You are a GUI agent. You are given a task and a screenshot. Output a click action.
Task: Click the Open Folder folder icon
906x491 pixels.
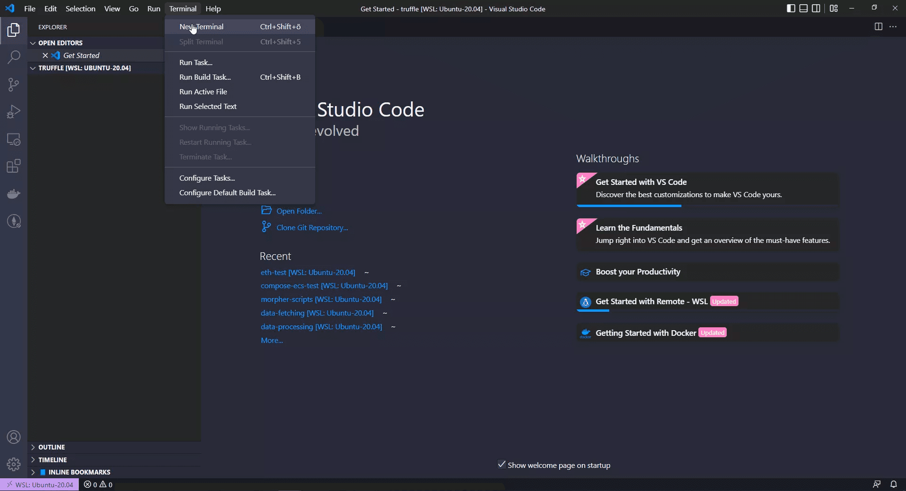267,210
